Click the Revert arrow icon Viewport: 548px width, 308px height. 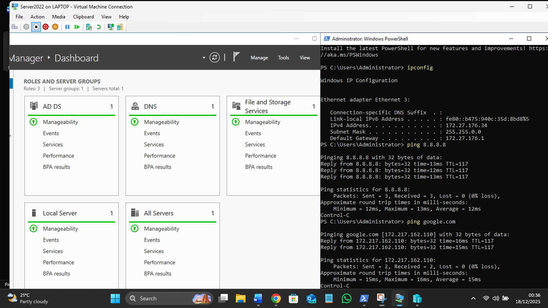pyautogui.click(x=99, y=27)
